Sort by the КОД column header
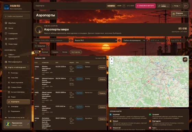The height and width of the screenshot is (132, 192). [x=36, y=62]
